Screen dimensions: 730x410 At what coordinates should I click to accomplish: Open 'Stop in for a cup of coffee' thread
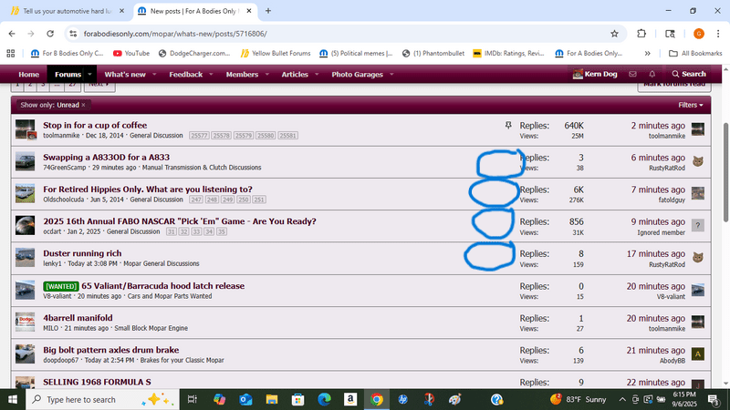point(95,125)
